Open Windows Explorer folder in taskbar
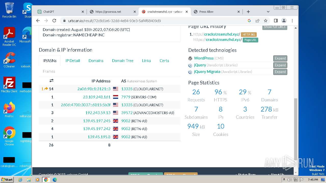Viewport: 326px width, 183px height. (x=29, y=180)
